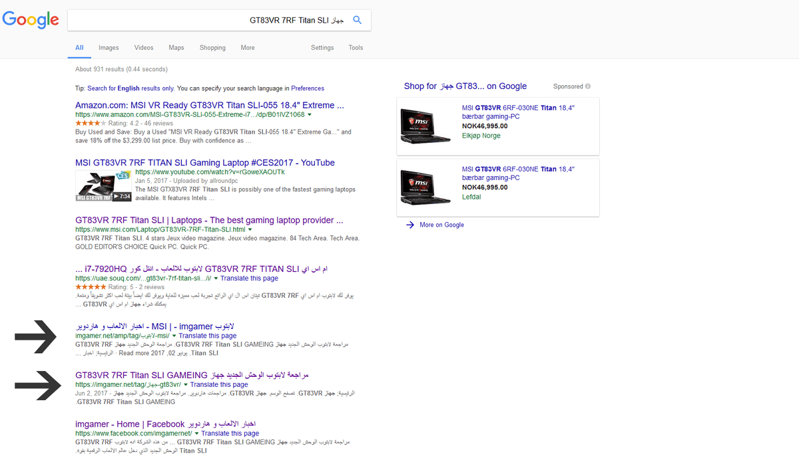Click the More on Google arrow icon
This screenshot has width=799, height=462.
410,225
